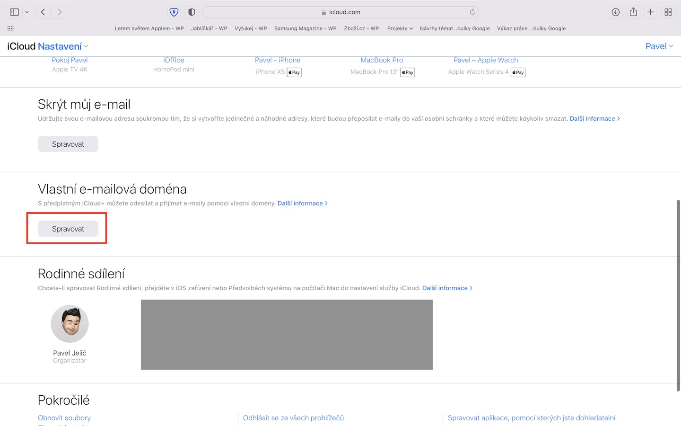Image resolution: width=681 pixels, height=426 pixels.
Task: Open the Vyťukej - WP bookmark
Action: (x=251, y=28)
